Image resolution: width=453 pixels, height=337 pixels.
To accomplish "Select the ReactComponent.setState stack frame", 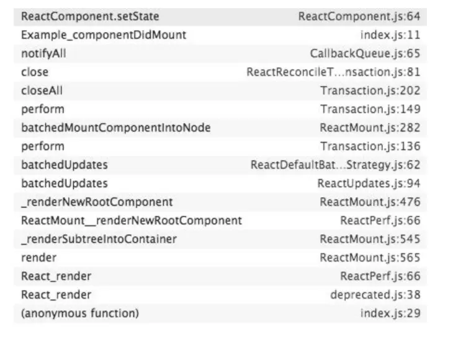I will click(x=220, y=17).
